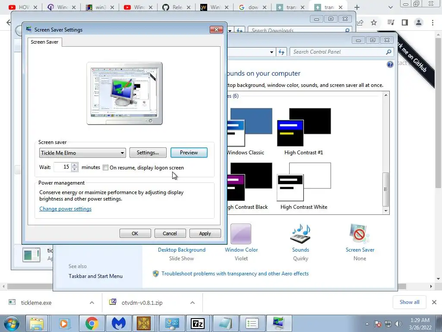Select the Screen Saver tab
This screenshot has height=332, width=442.
coord(44,42)
